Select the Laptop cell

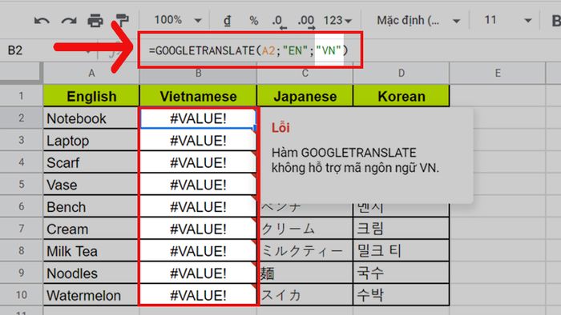(x=91, y=140)
